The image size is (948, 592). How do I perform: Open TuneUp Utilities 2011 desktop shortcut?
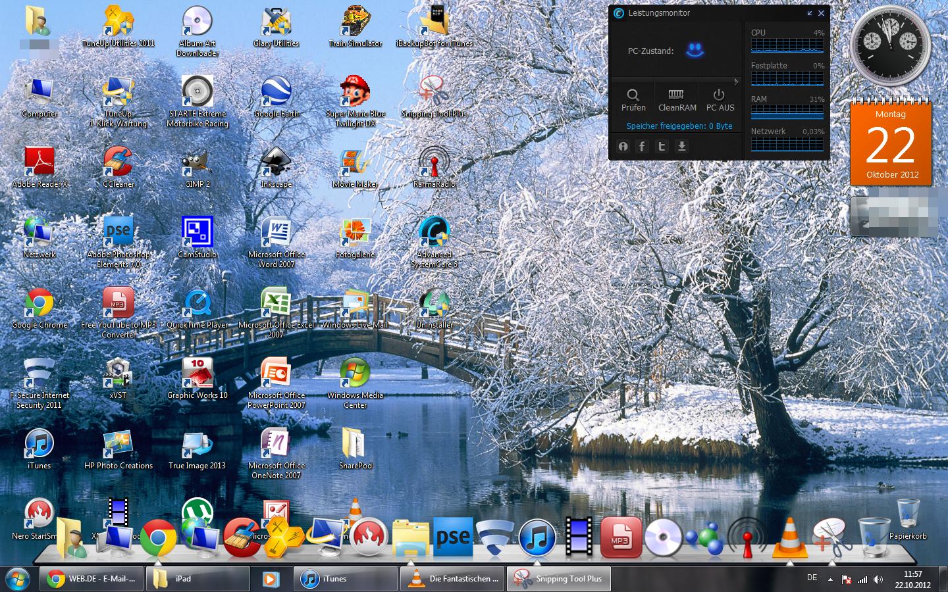click(x=118, y=26)
